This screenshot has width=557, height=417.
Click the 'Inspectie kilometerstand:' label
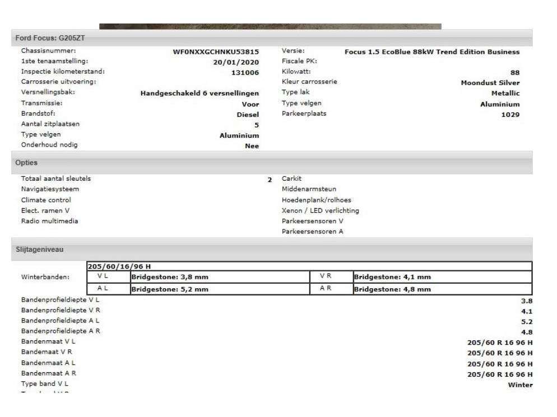click(63, 71)
